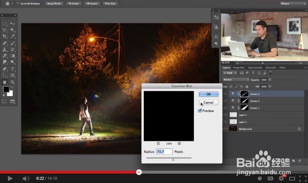
Task: Click the background color swatch
Action: (10, 94)
